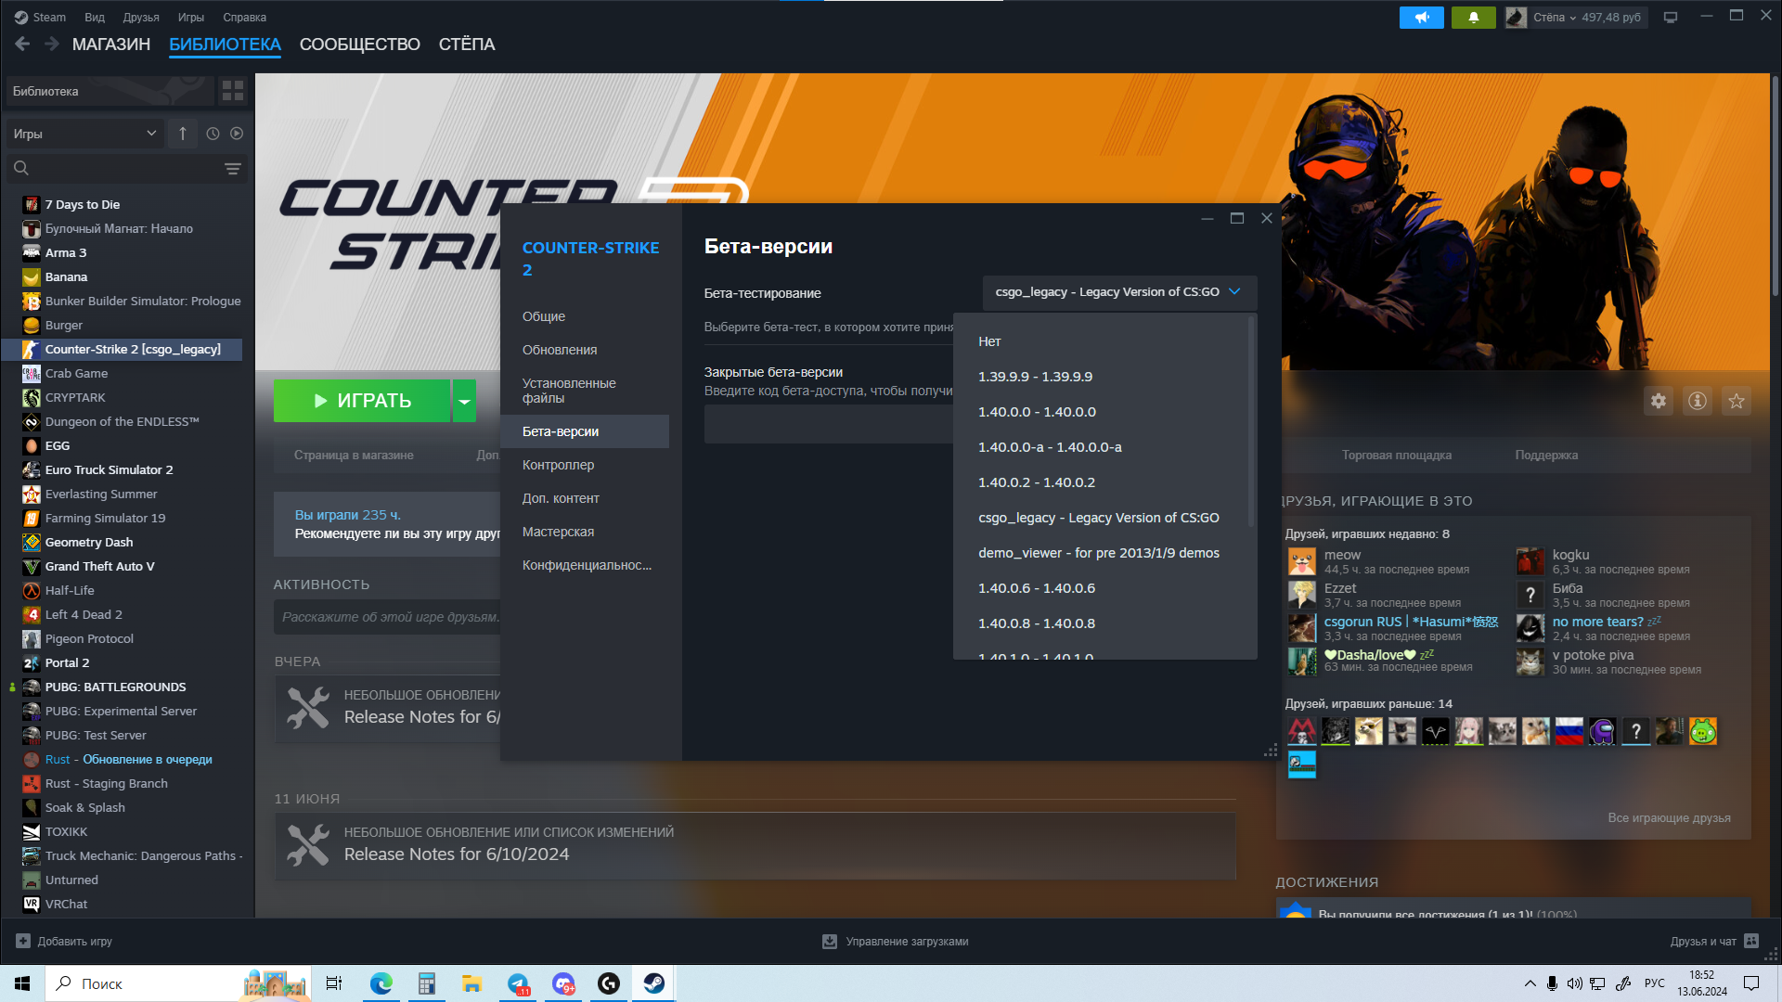
Task: Open Calculator from the taskbar
Action: point(426,983)
